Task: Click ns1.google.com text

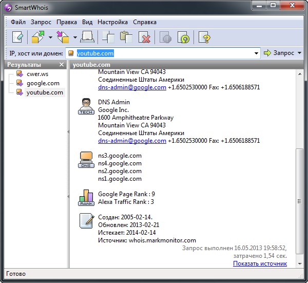Action: (120, 179)
